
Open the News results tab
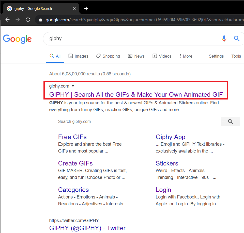(x=136, y=56)
